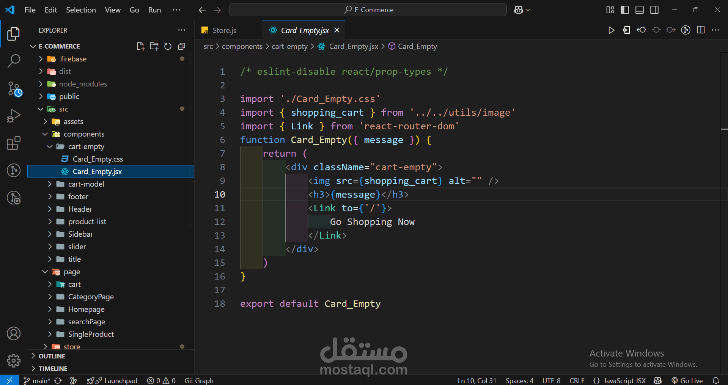728x385 pixels.
Task: Open the Explorer view in activity bar
Action: point(14,33)
